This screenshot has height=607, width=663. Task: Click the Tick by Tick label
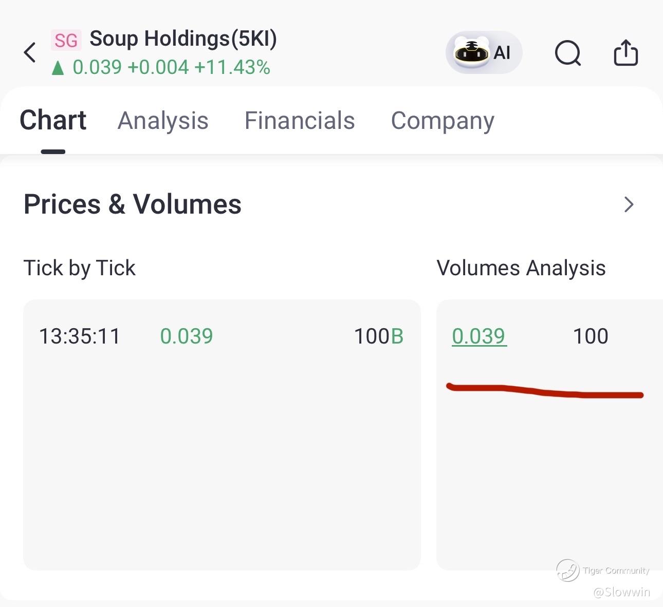[80, 268]
